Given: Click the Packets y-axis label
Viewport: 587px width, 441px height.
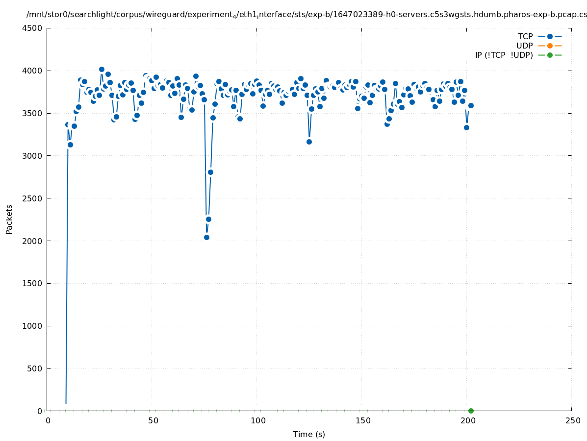Looking at the screenshot, I should tap(9, 219).
